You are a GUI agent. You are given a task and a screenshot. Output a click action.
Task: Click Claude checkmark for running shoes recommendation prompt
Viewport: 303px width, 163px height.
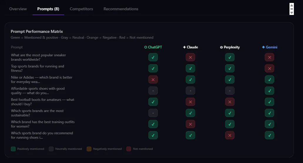click(x=190, y=135)
